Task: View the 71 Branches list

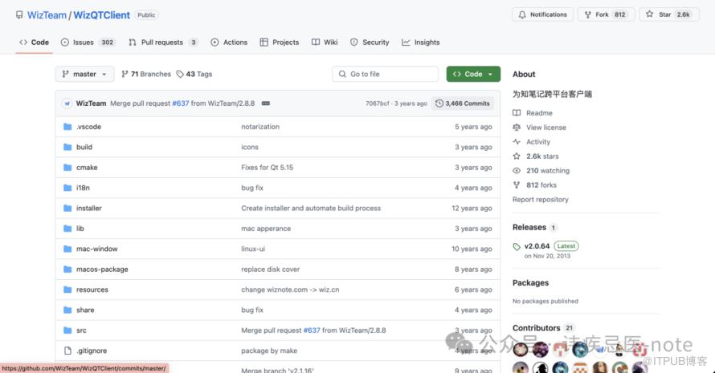Action: [146, 74]
